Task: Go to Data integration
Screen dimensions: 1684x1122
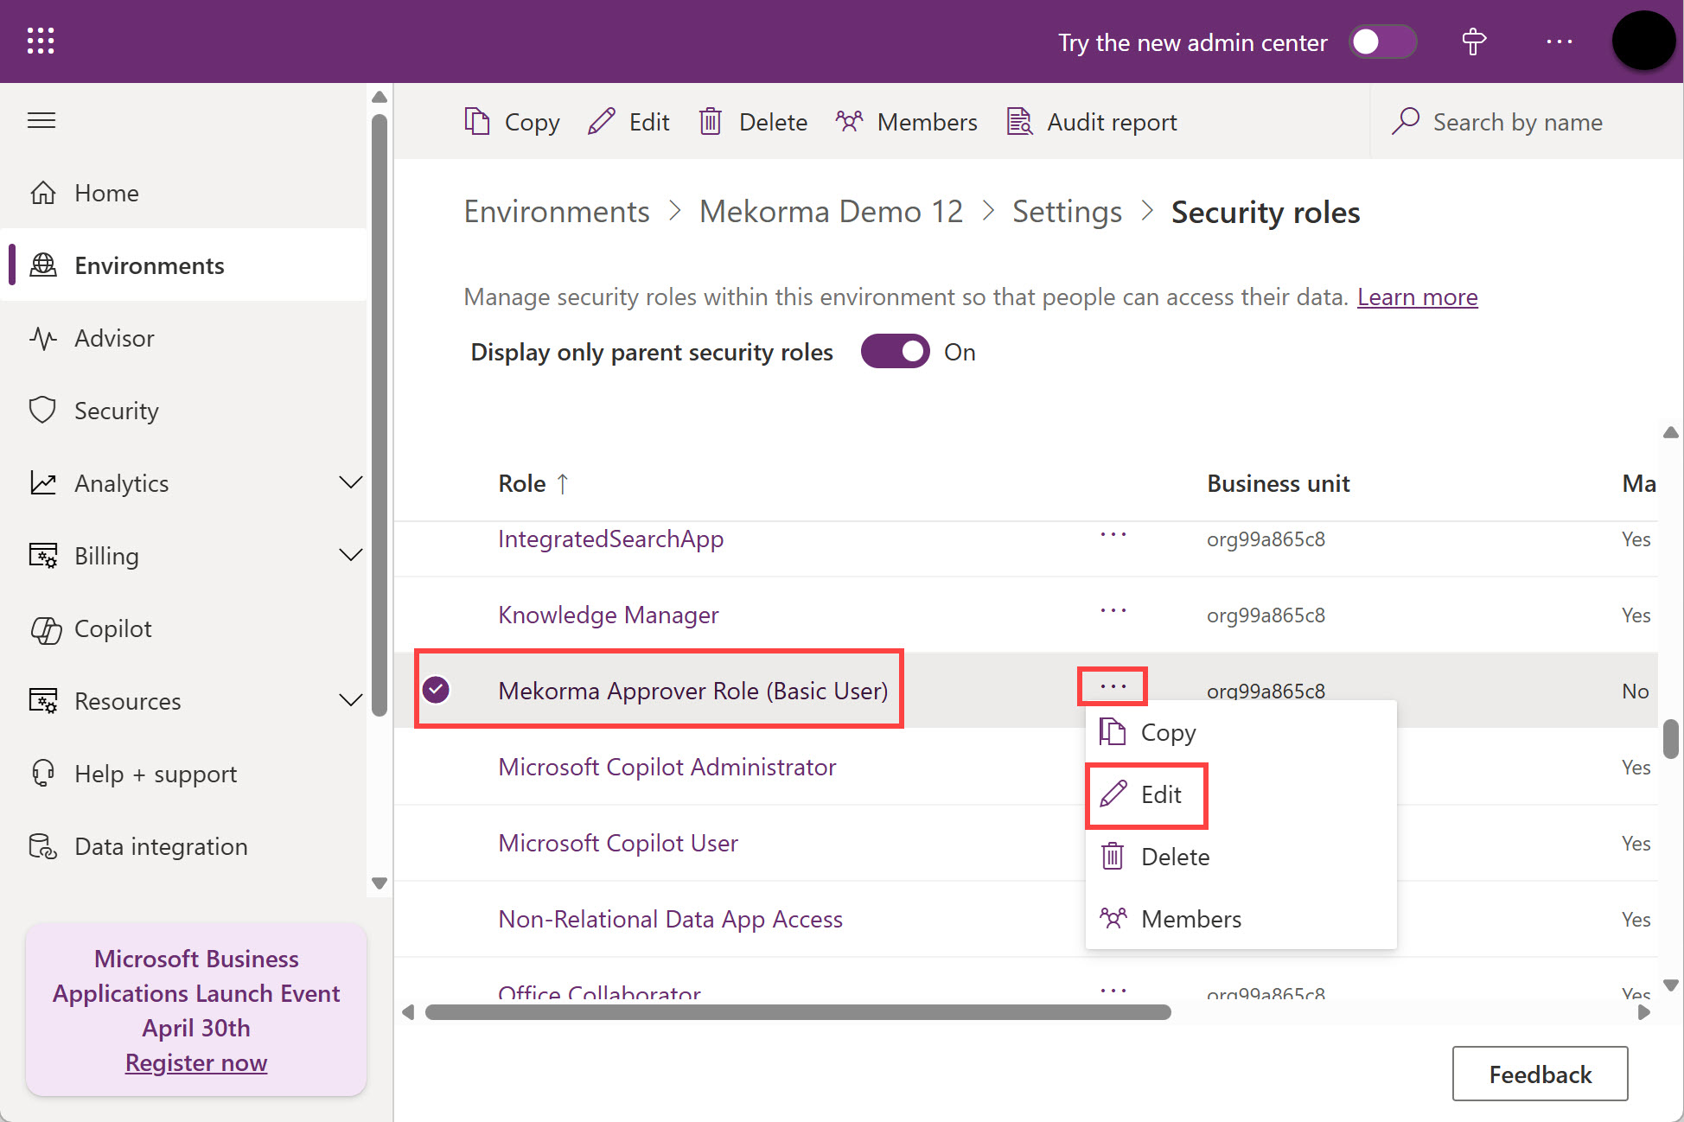Action: pyautogui.click(x=160, y=846)
